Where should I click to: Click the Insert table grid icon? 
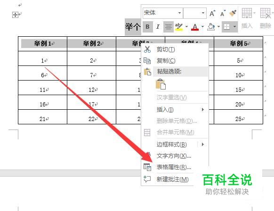[x=247, y=13]
